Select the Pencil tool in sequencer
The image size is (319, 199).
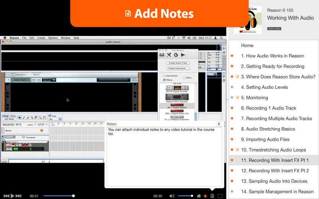[24, 117]
